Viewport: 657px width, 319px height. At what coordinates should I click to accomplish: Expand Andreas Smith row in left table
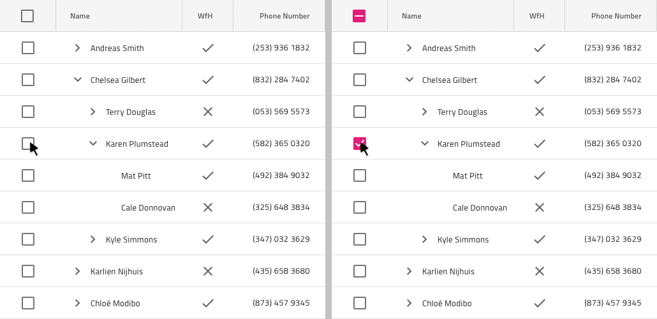tap(77, 48)
